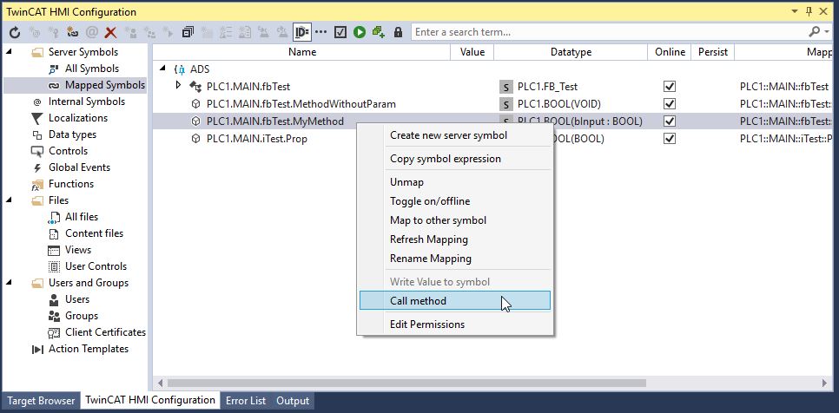This screenshot has height=413, width=839.
Task: Choose 'Toggle on/offline' menu entry
Action: [455, 201]
